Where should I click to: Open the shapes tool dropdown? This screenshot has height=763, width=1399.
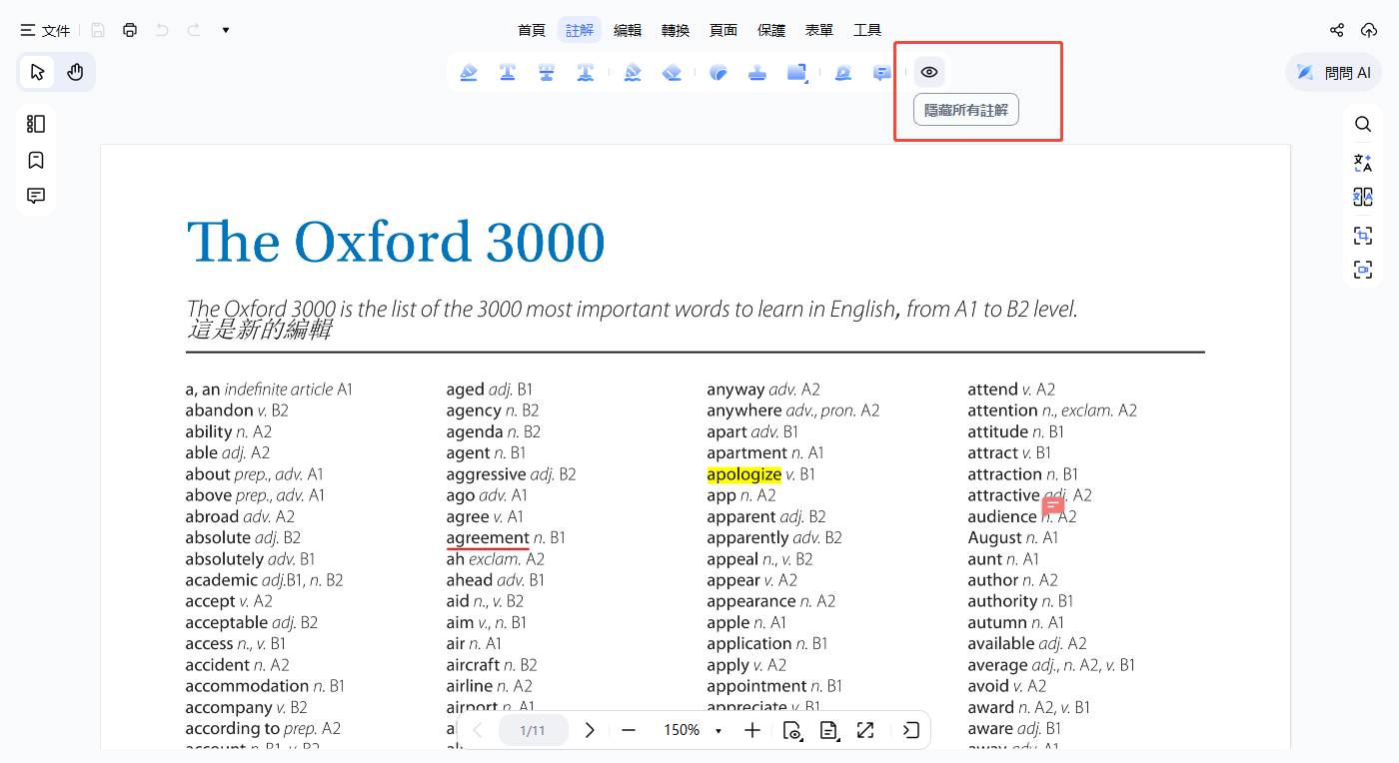797,72
